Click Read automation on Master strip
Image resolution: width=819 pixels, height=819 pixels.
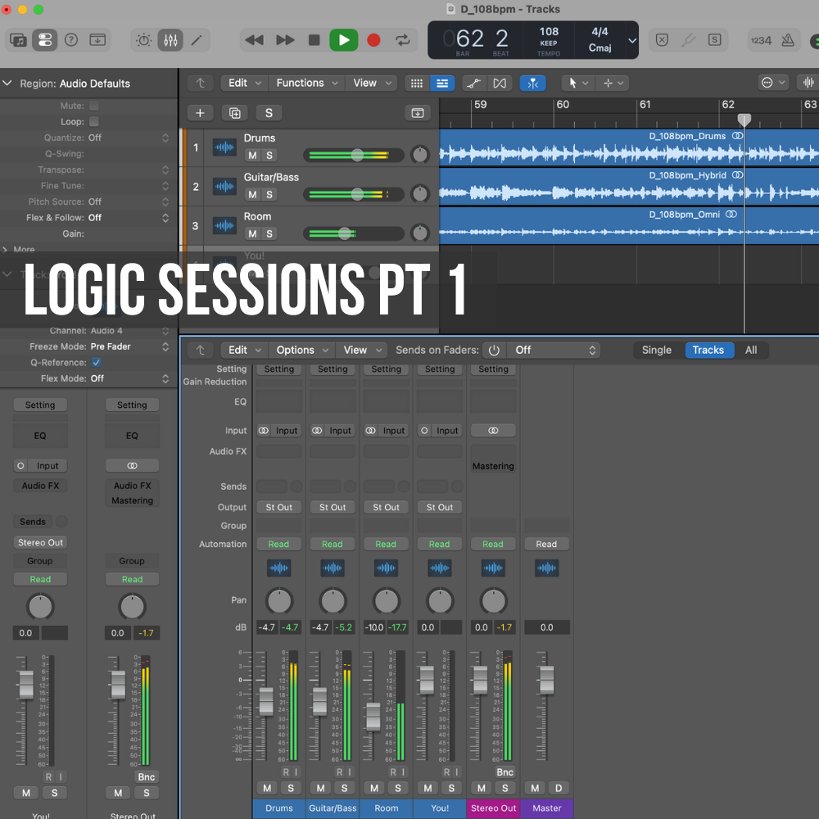[546, 545]
